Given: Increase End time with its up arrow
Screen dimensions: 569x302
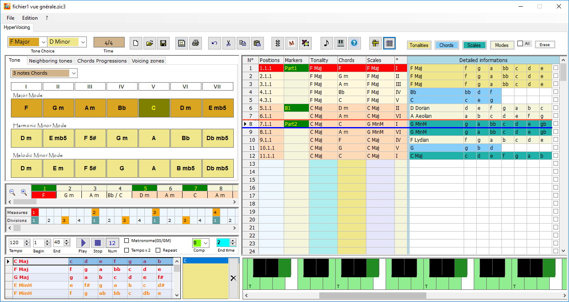Looking at the screenshot, I should coord(233,240).
